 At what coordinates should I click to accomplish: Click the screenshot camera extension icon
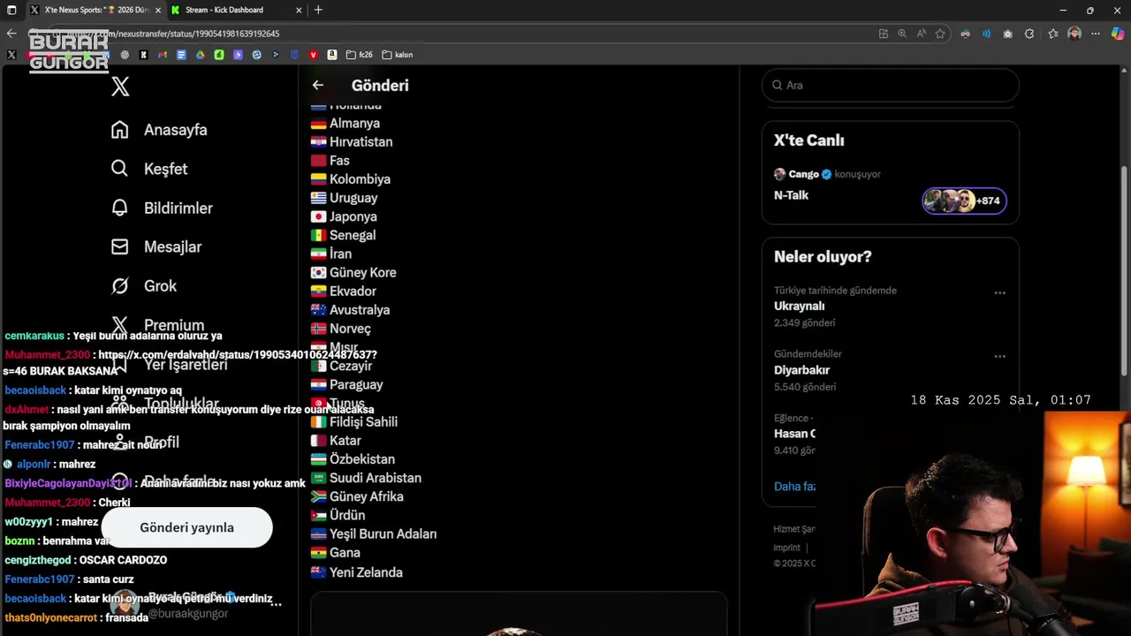click(1008, 34)
